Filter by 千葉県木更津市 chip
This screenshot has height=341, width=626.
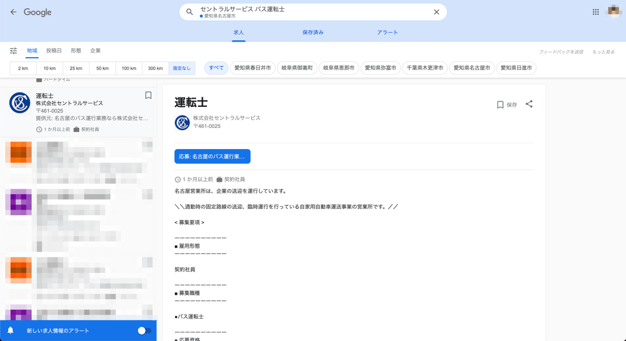[x=425, y=68]
